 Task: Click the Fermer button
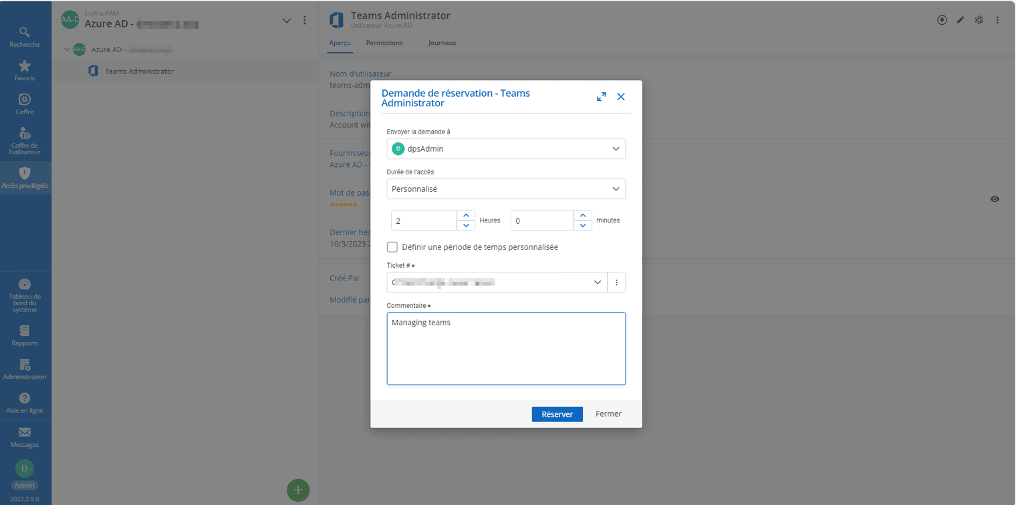click(608, 414)
